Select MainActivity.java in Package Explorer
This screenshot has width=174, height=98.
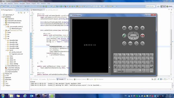pyautogui.click(x=16, y=29)
